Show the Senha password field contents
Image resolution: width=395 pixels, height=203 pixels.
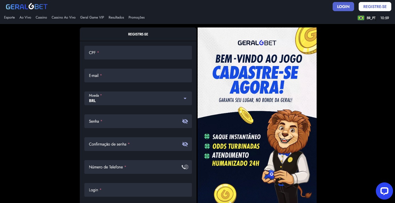(185, 121)
